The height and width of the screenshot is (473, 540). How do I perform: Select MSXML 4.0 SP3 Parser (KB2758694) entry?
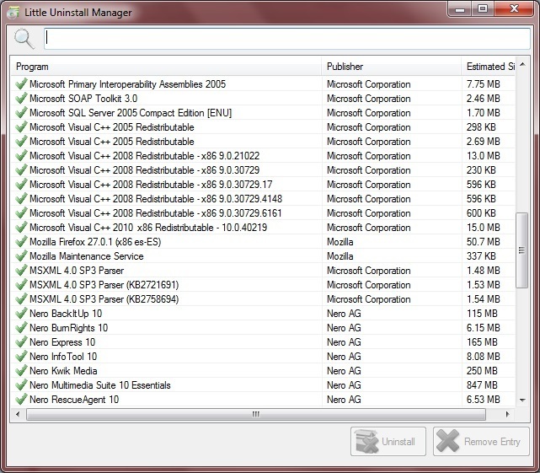[x=264, y=299]
